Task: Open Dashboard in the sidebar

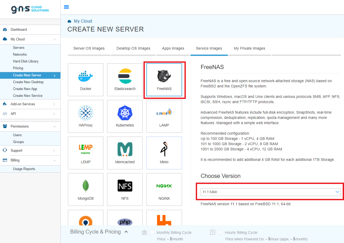Action: pyautogui.click(x=19, y=30)
